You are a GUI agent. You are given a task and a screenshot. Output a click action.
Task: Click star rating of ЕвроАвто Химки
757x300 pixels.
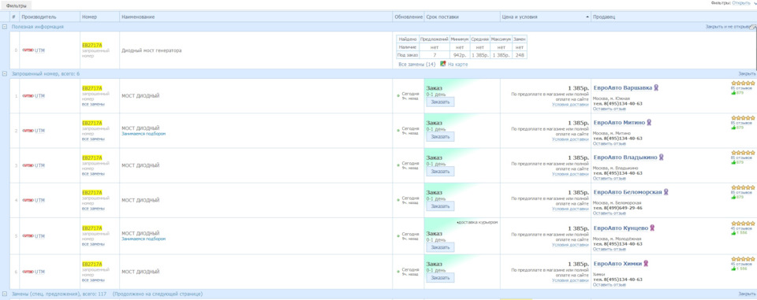[x=743, y=258]
